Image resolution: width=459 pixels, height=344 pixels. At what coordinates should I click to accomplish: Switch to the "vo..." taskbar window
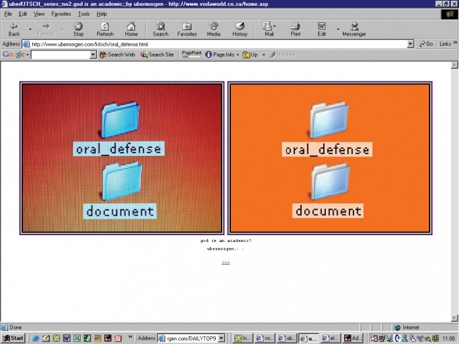(x=265, y=339)
